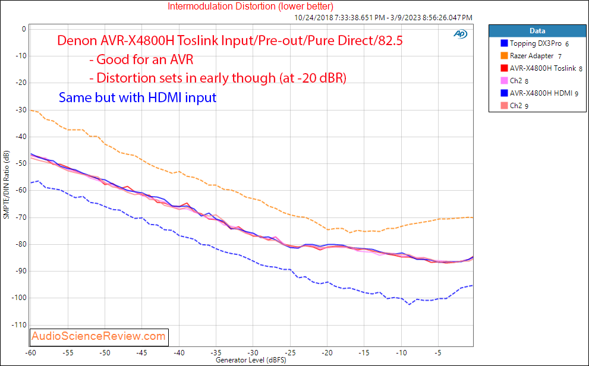Select the Ch2 8 legend label

coord(519,81)
